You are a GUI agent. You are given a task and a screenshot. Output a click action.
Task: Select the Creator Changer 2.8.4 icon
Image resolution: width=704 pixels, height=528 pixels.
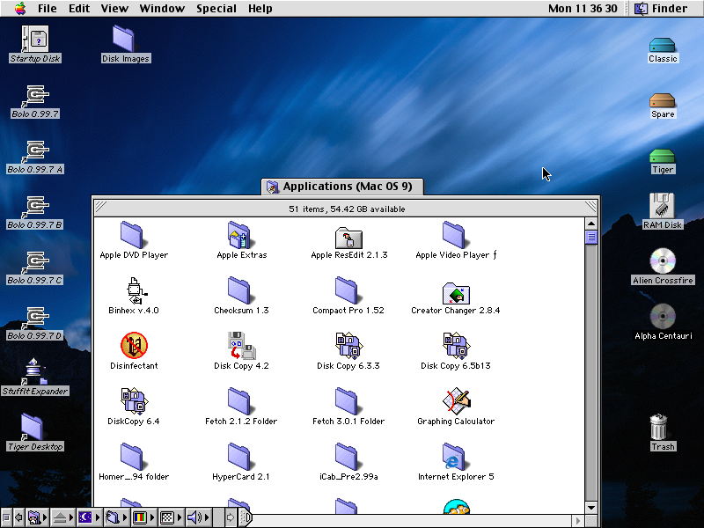(x=456, y=293)
